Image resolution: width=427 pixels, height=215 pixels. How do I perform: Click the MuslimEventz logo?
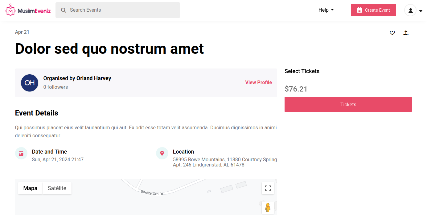(28, 10)
